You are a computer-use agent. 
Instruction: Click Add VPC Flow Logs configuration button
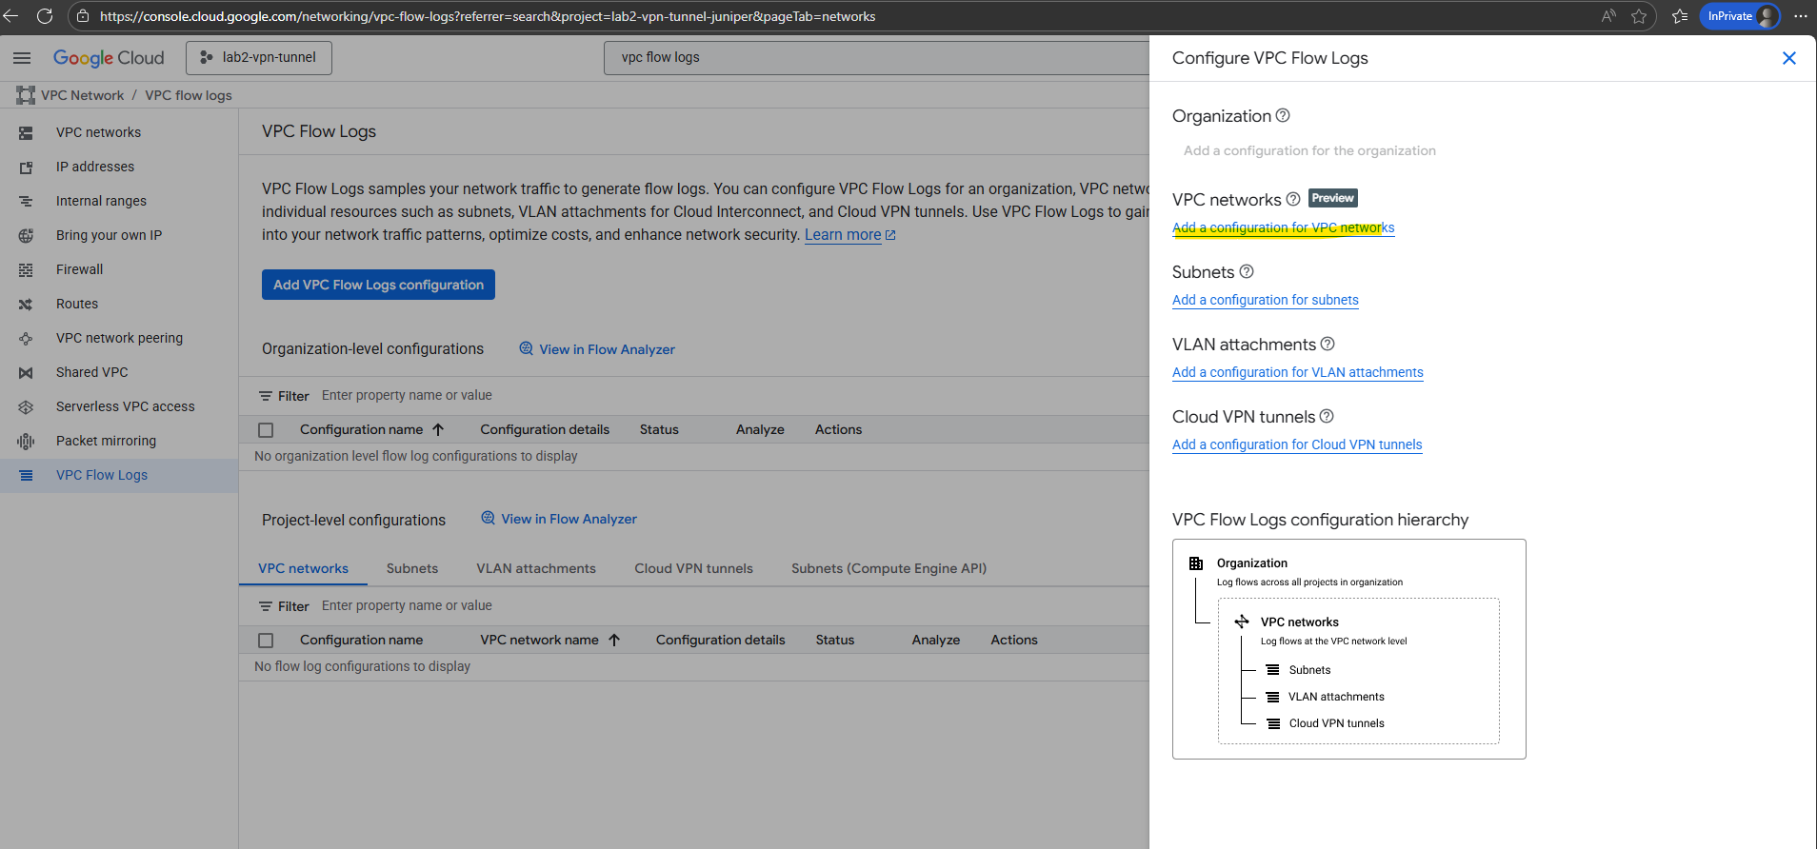378,285
